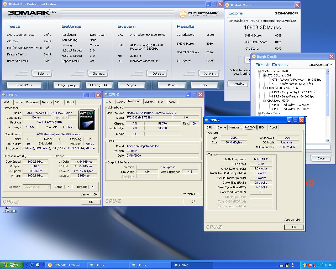
Task: Open Memory tab in Mainboard CPU-Z window
Action: click(x=149, y=102)
